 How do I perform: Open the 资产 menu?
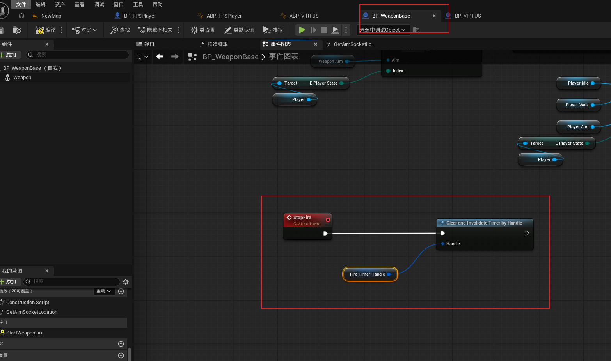[60, 4]
